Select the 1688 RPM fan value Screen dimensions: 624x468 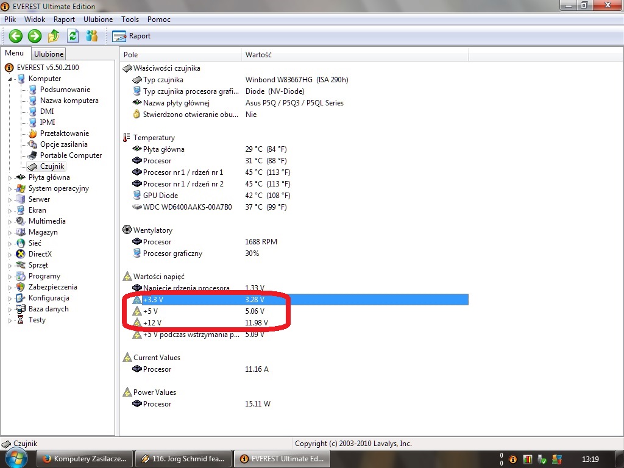[261, 242]
